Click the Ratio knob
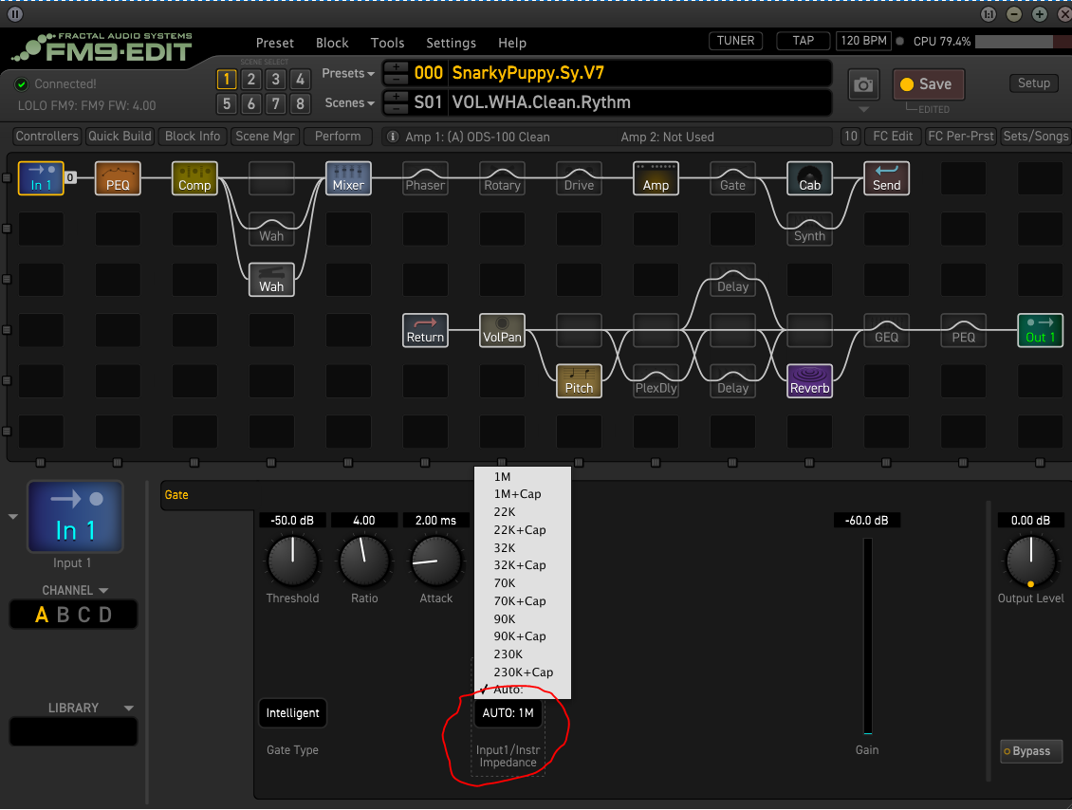 coord(363,561)
